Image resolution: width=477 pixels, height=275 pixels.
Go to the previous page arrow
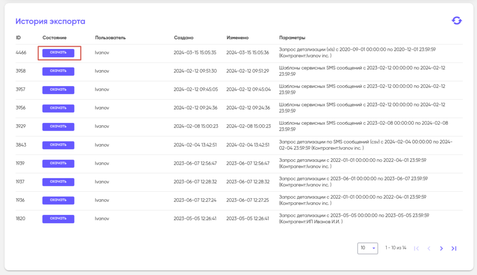click(429, 248)
